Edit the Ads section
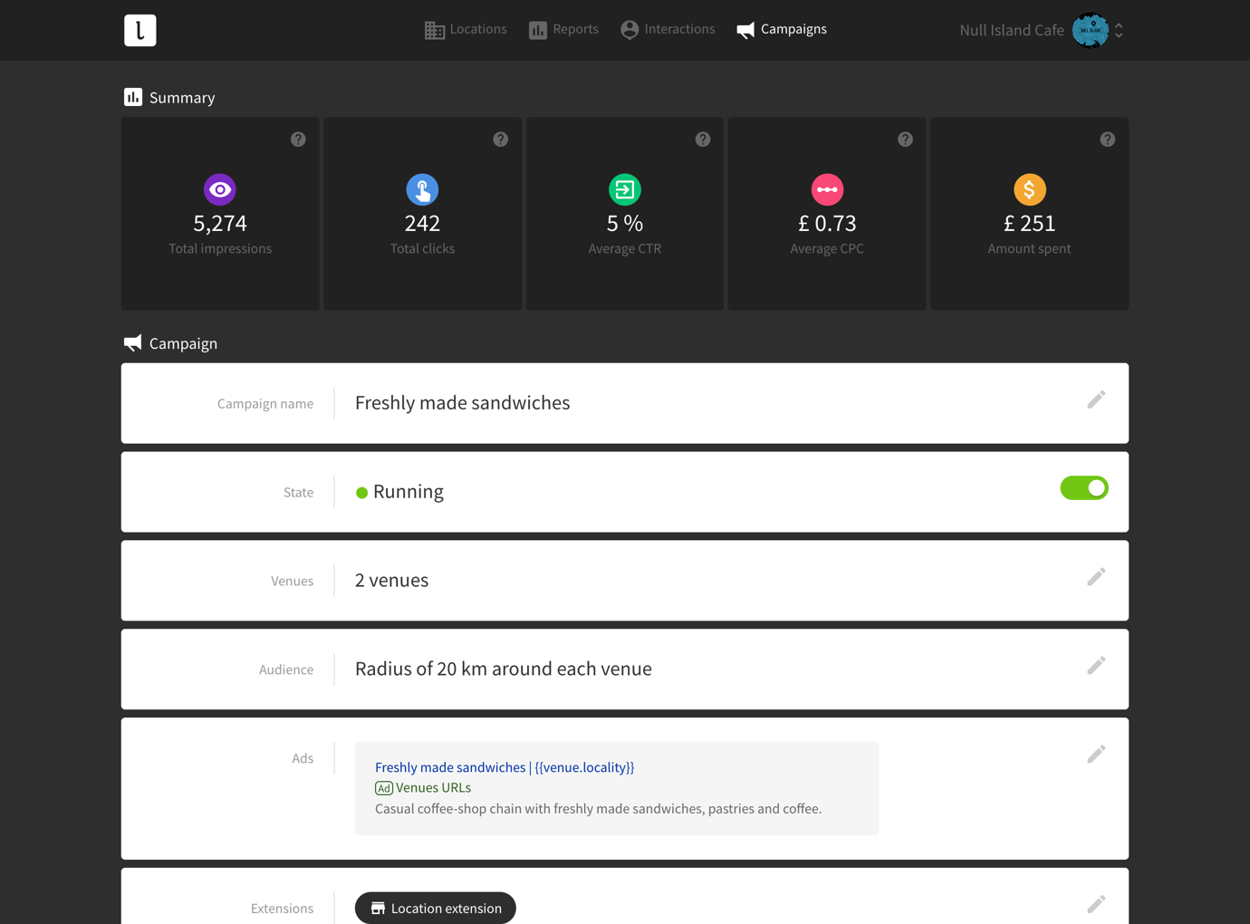 pyautogui.click(x=1096, y=755)
